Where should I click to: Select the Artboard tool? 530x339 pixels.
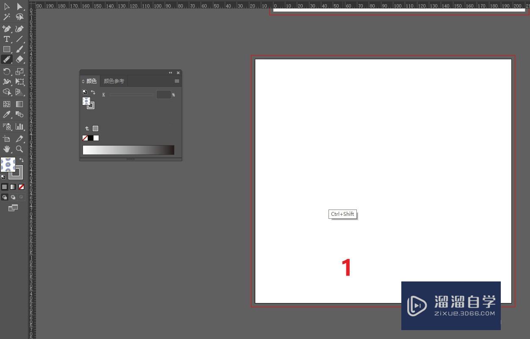[x=7, y=138]
